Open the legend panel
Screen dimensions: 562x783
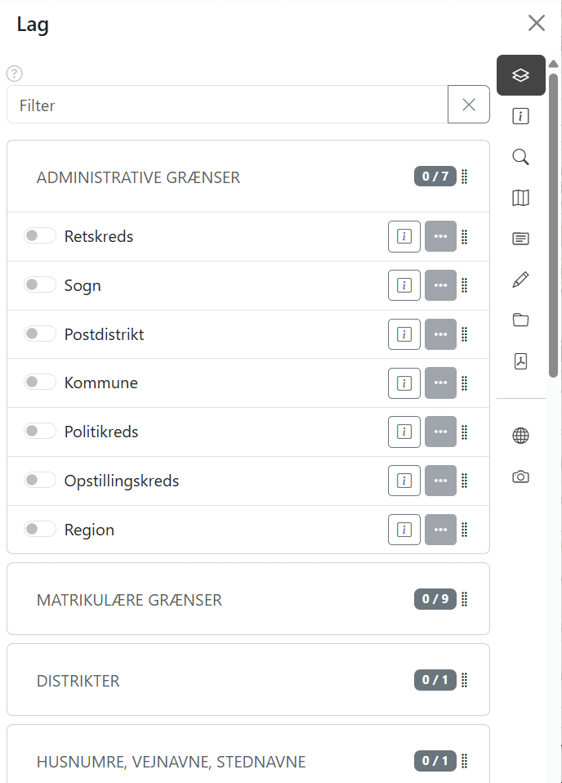(520, 239)
